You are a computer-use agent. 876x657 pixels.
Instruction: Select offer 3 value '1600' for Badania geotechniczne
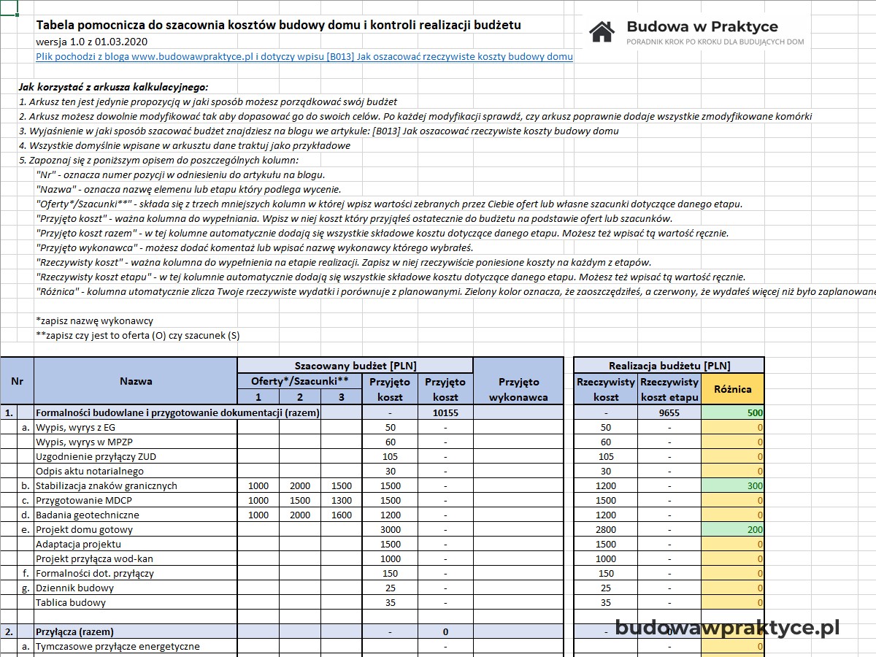click(x=341, y=515)
